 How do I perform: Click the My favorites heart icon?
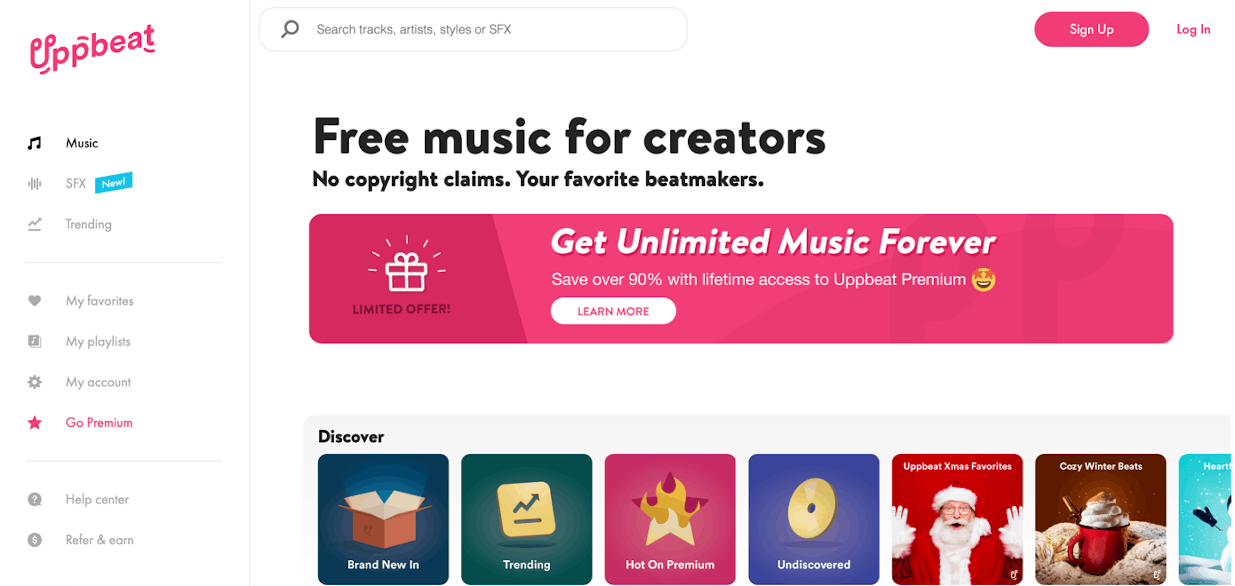pos(34,301)
